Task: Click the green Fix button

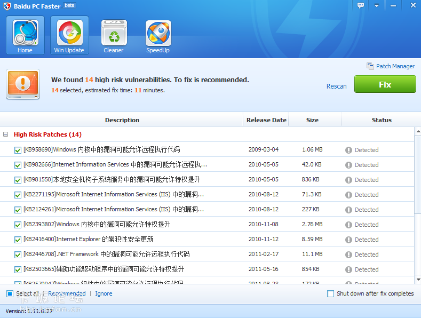Action: pos(385,84)
